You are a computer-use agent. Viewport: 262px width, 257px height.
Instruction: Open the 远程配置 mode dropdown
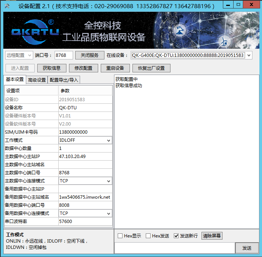[x=19, y=55]
